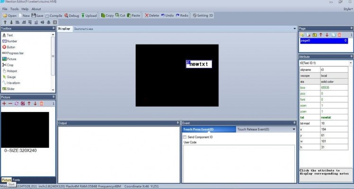Click the bco attribute value 65535
The height and width of the screenshot is (189, 354).
334,87
